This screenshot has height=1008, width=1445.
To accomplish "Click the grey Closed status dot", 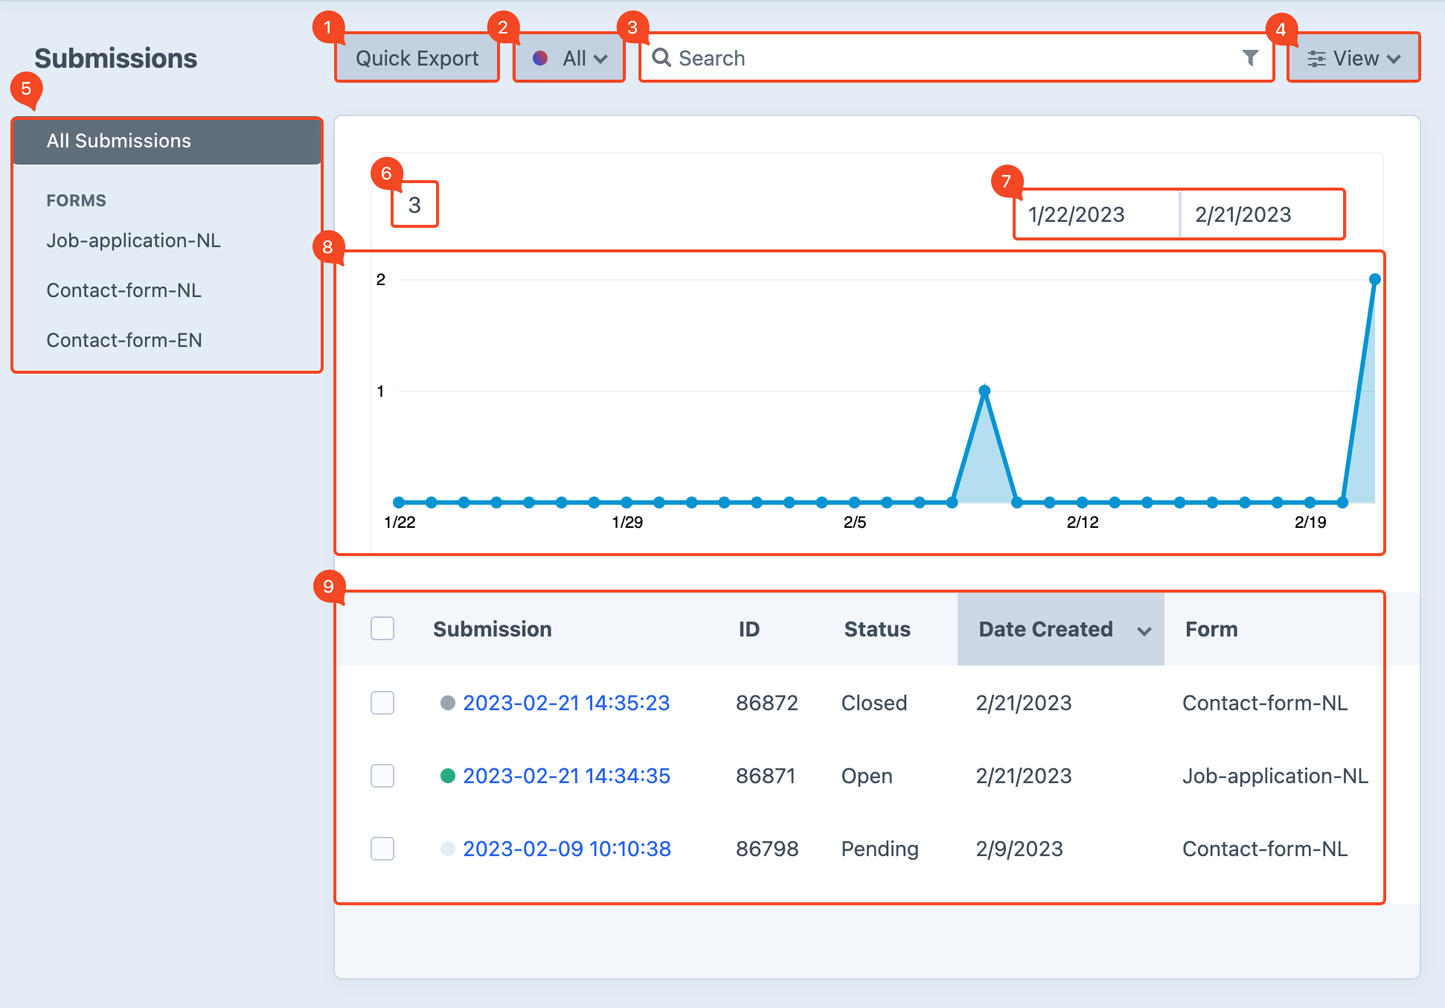I will pos(447,703).
